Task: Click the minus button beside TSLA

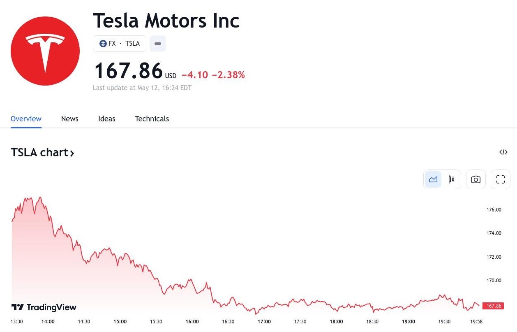Action: 157,44
